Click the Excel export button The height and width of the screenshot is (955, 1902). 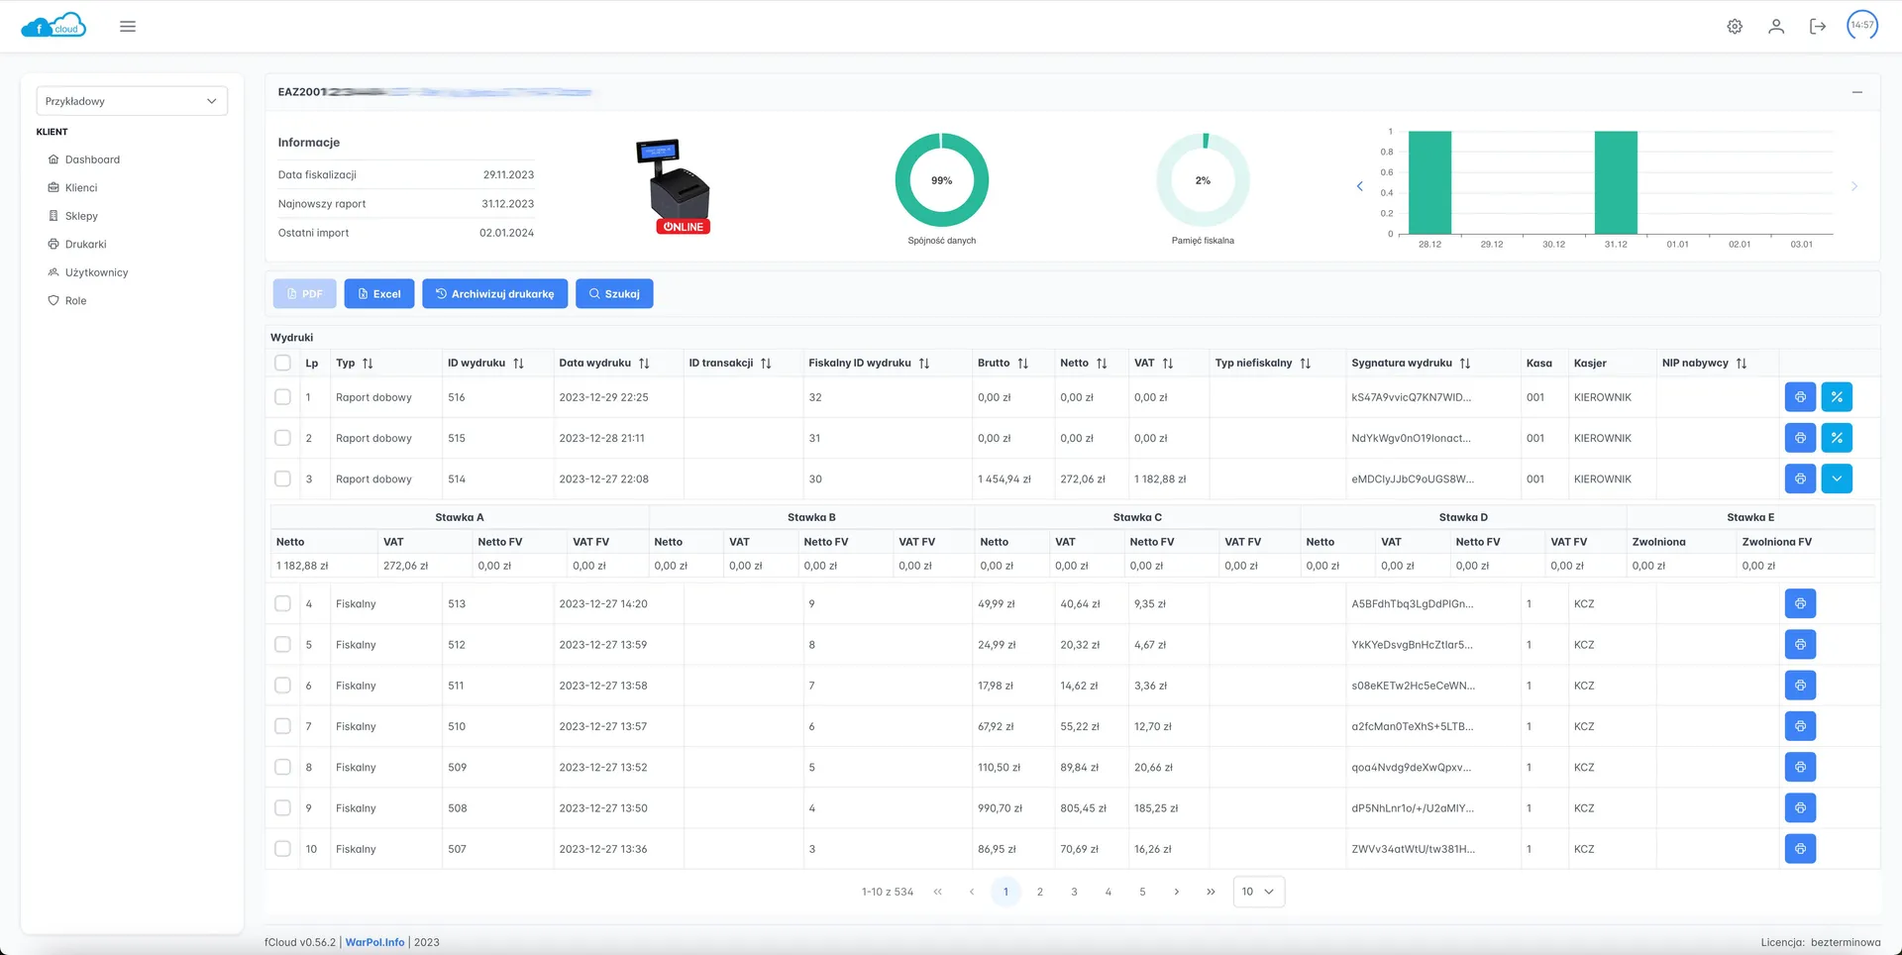(379, 294)
